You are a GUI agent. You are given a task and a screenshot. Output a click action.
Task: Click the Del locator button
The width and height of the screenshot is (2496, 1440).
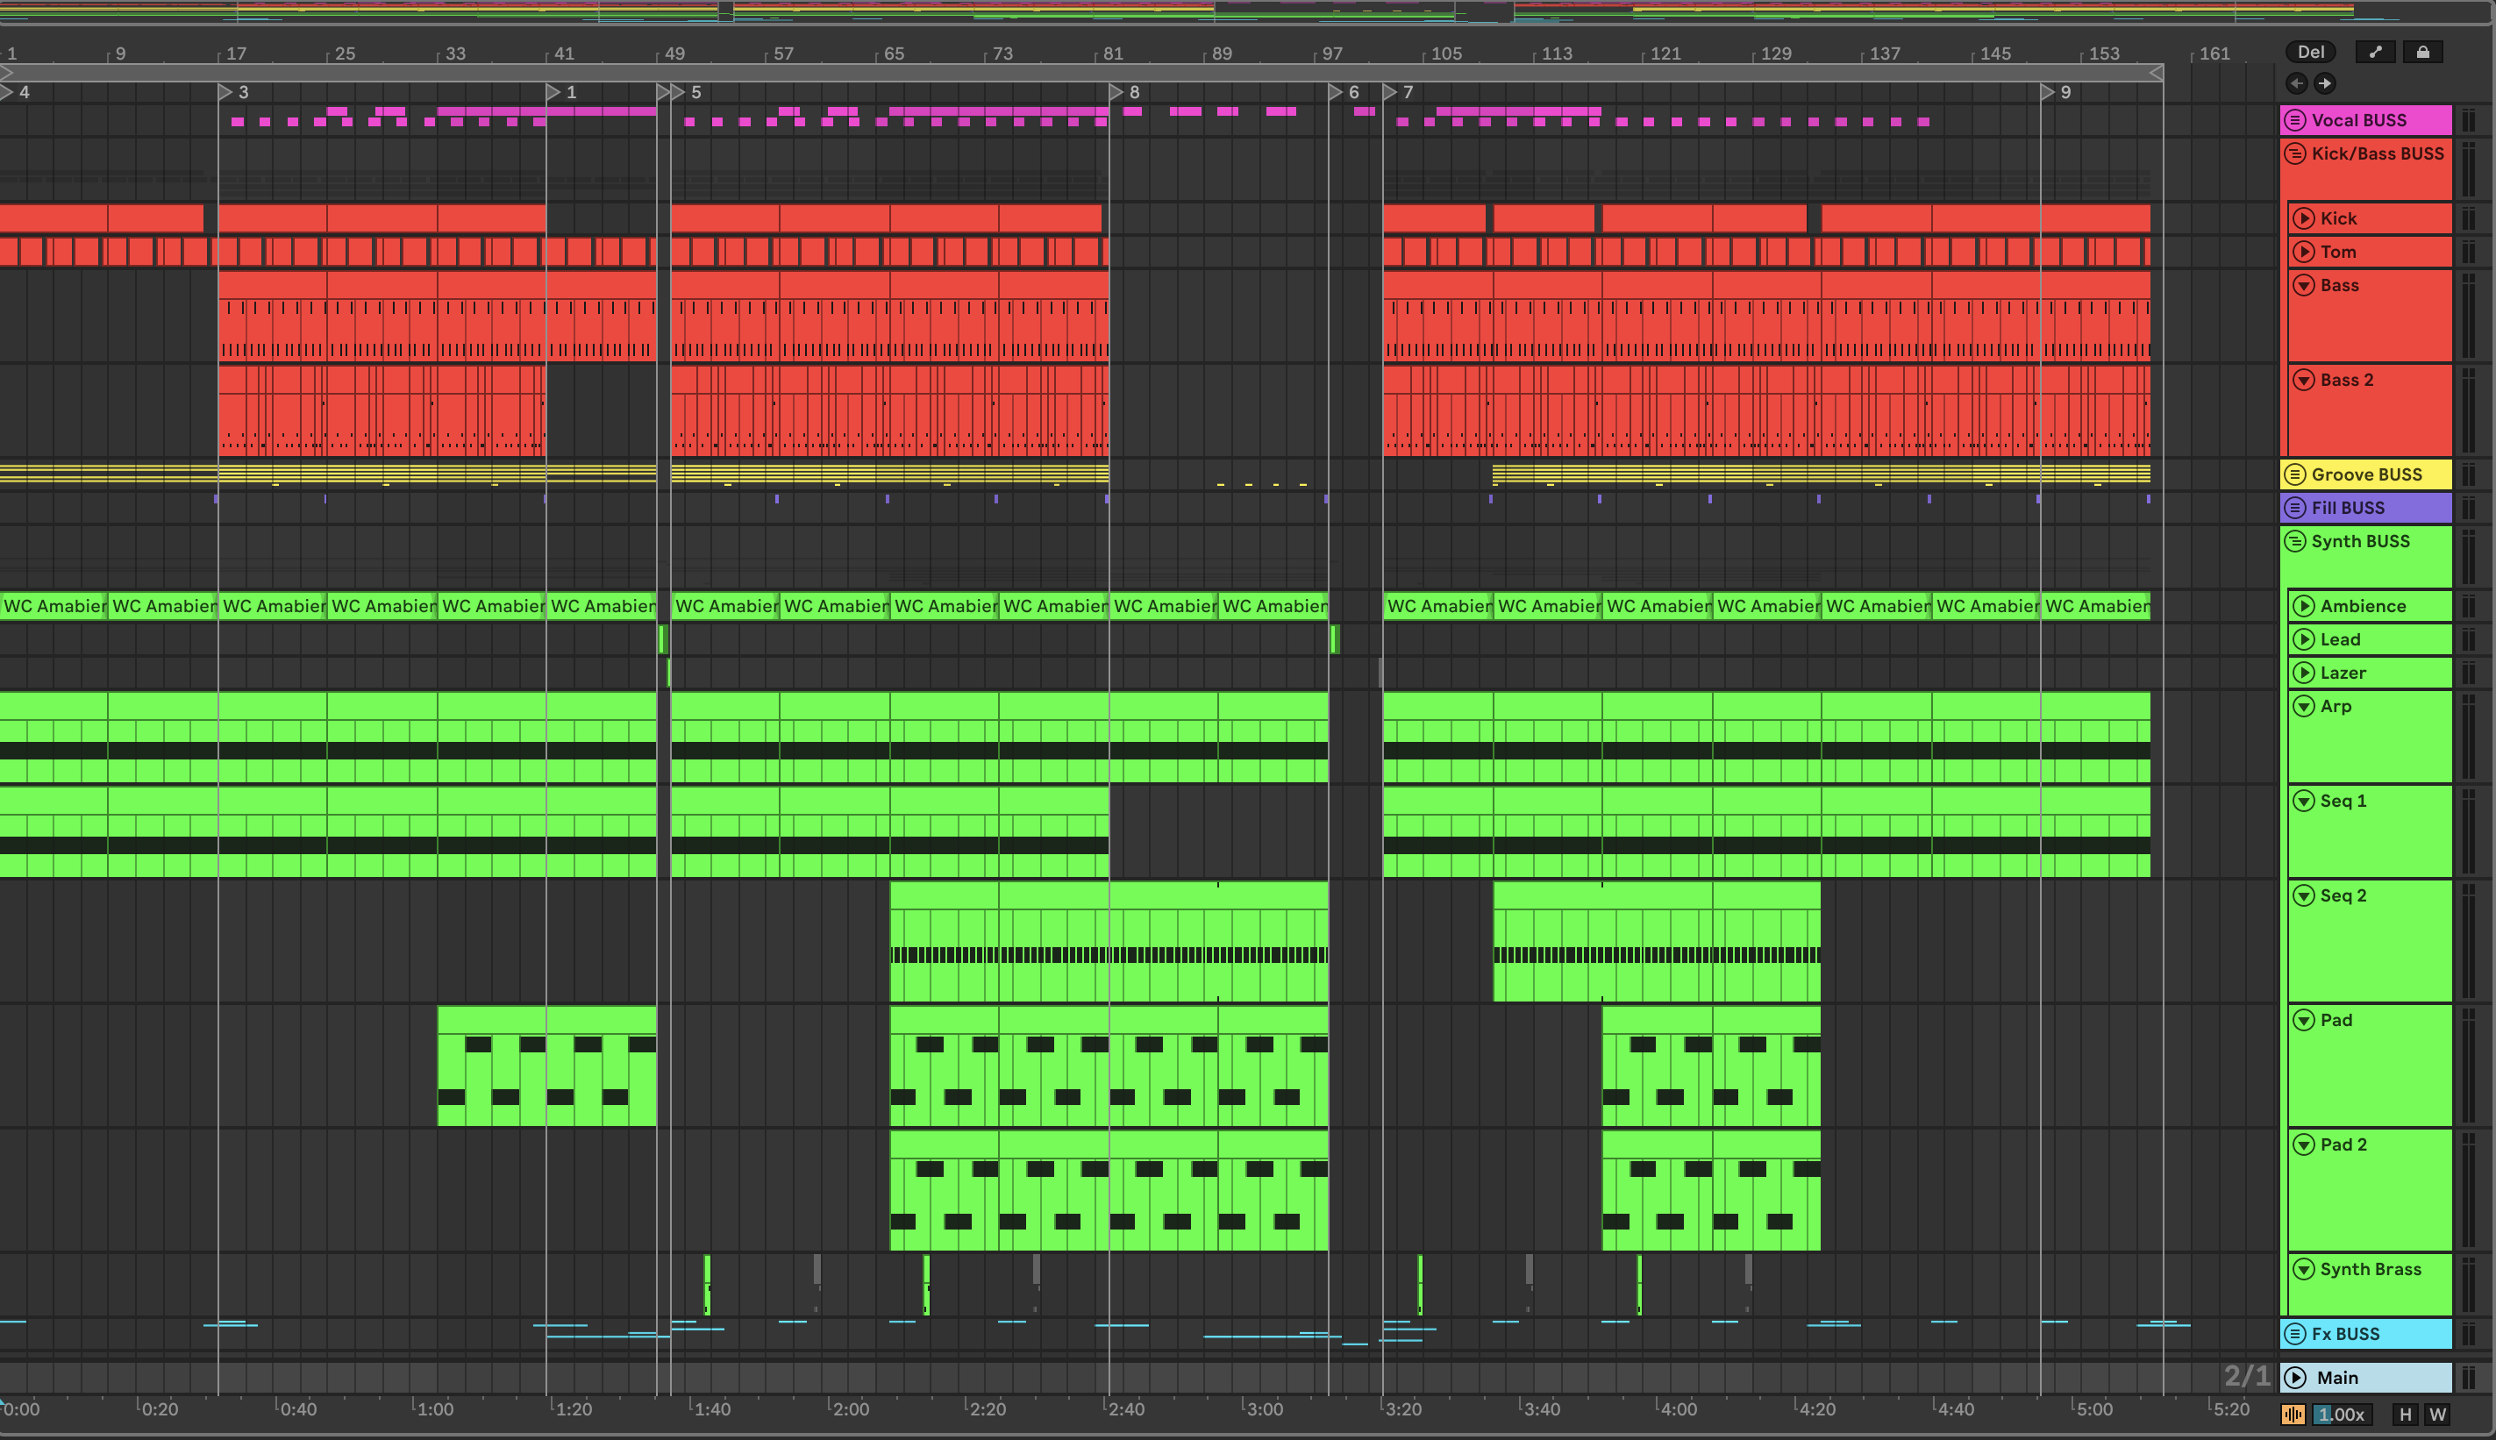(2311, 52)
